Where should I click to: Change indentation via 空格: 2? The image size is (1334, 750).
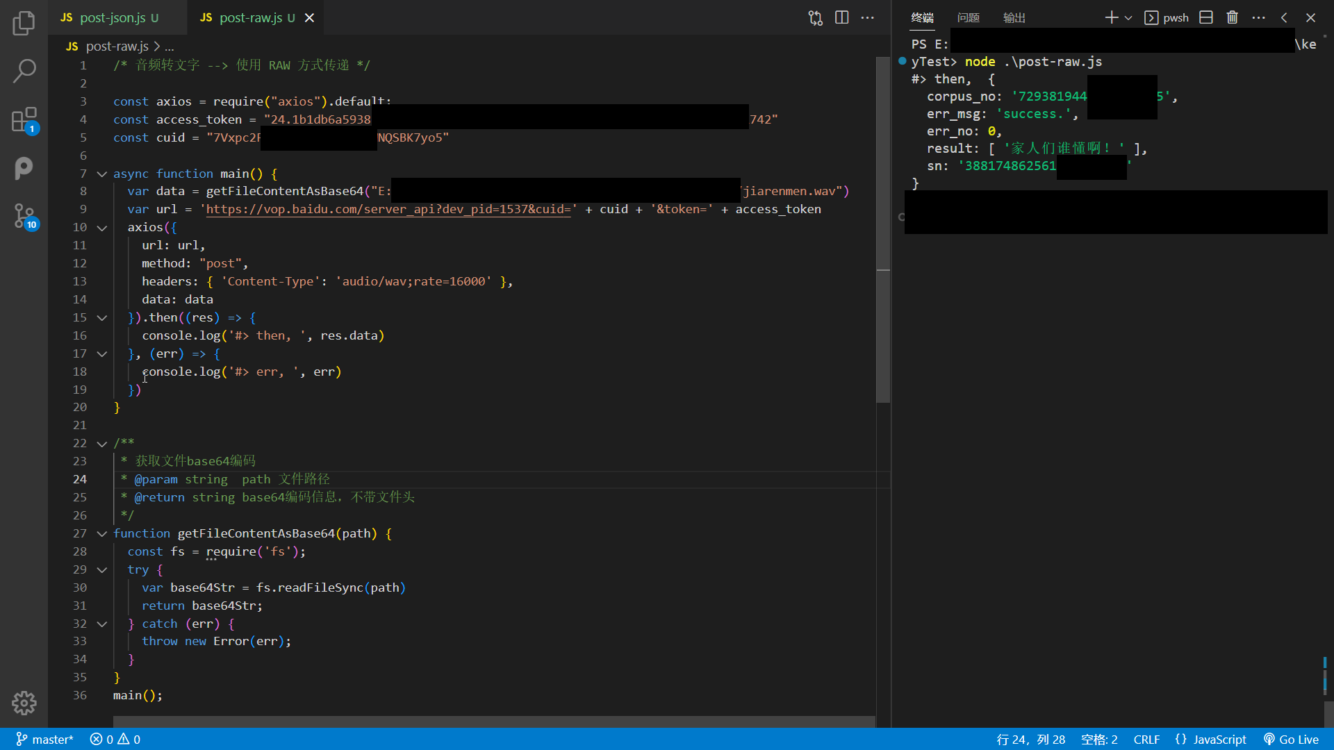(x=1099, y=739)
